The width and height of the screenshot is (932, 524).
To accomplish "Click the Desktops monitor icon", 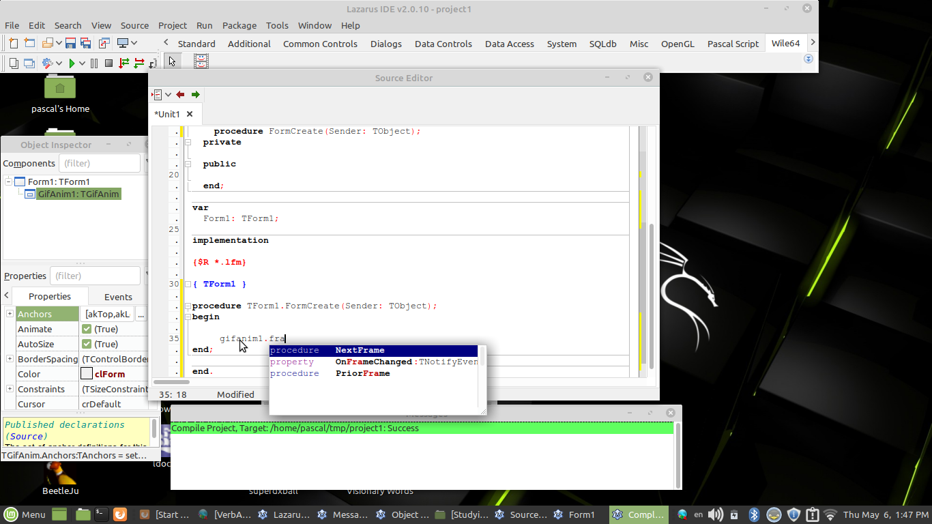I will click(x=123, y=43).
